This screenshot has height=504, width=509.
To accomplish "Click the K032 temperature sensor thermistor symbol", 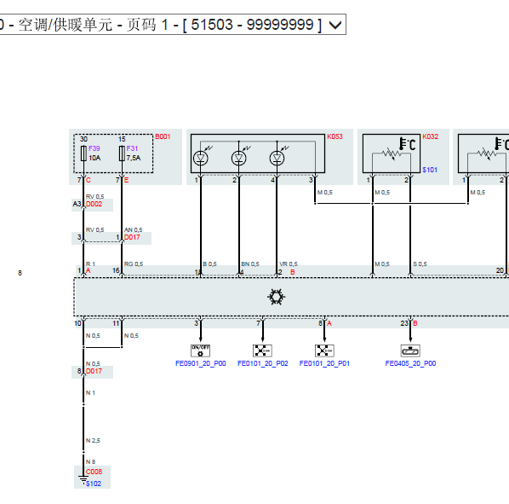I will pyautogui.click(x=392, y=154).
